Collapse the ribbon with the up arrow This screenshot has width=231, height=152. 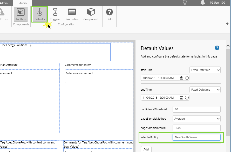[227, 24]
